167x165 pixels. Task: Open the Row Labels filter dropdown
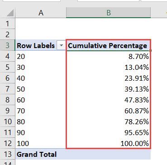pyautogui.click(x=61, y=45)
